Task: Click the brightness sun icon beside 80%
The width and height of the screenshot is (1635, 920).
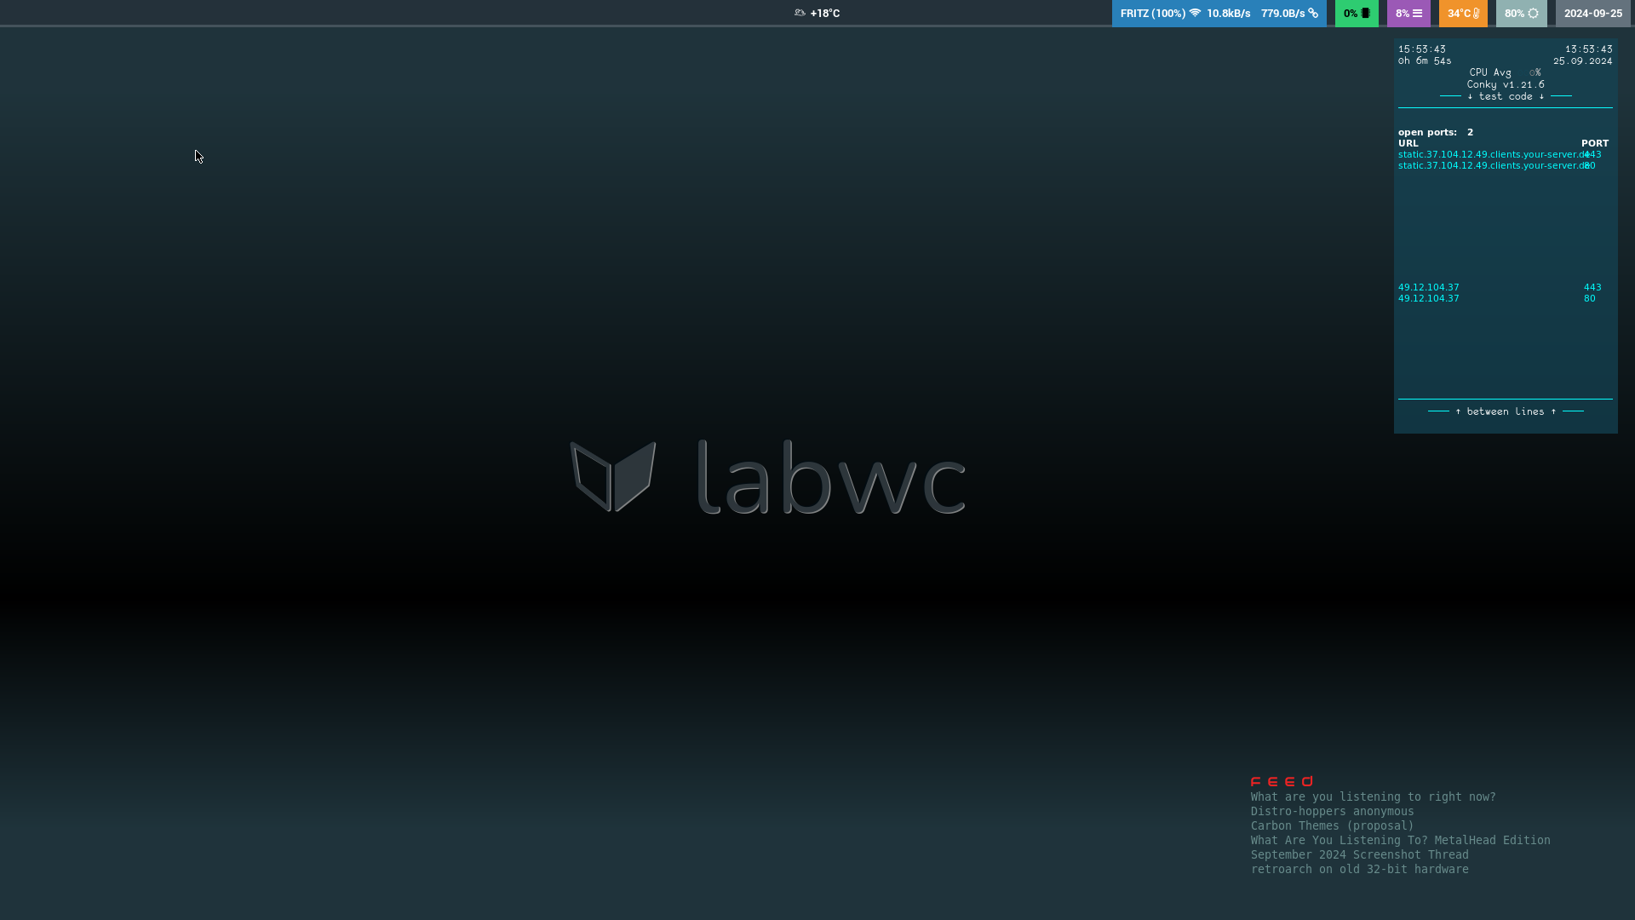Action: (1533, 13)
